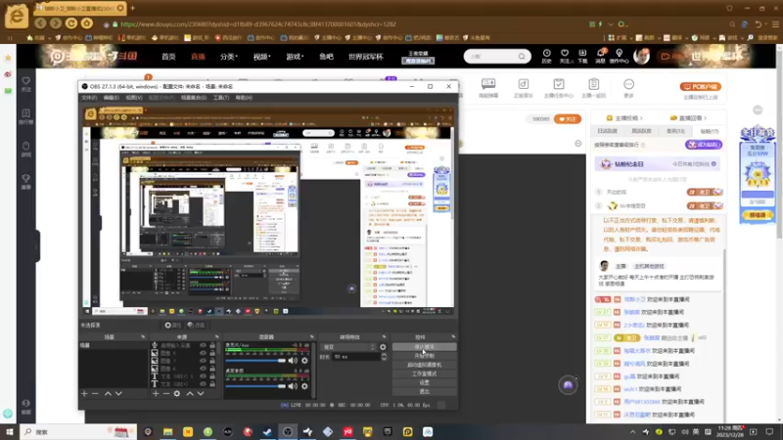Mute the 麦克风/Aux speaker icon
Screen dimensions: 783x440
click(293, 360)
